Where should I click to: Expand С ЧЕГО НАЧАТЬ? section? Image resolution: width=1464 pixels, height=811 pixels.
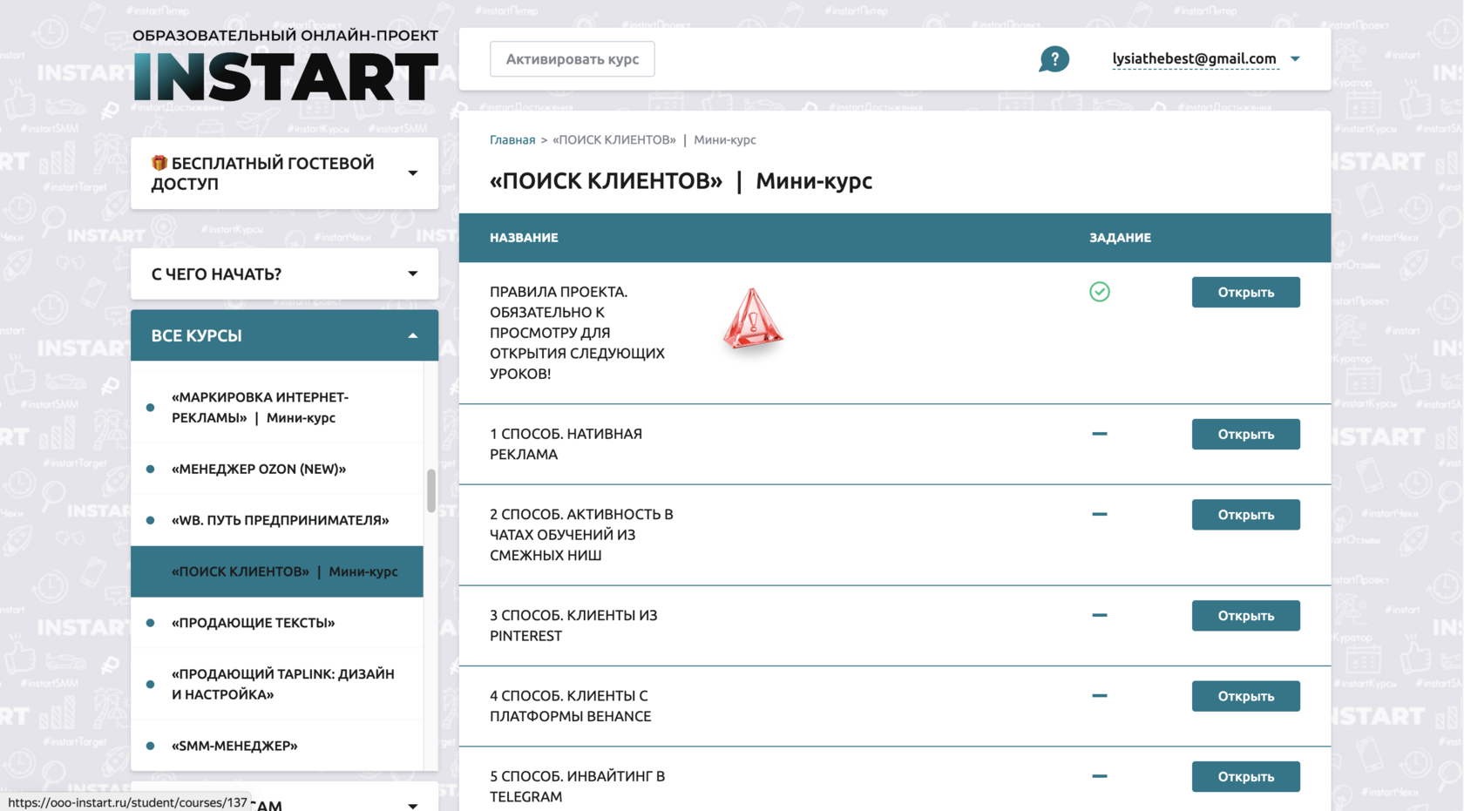(285, 274)
